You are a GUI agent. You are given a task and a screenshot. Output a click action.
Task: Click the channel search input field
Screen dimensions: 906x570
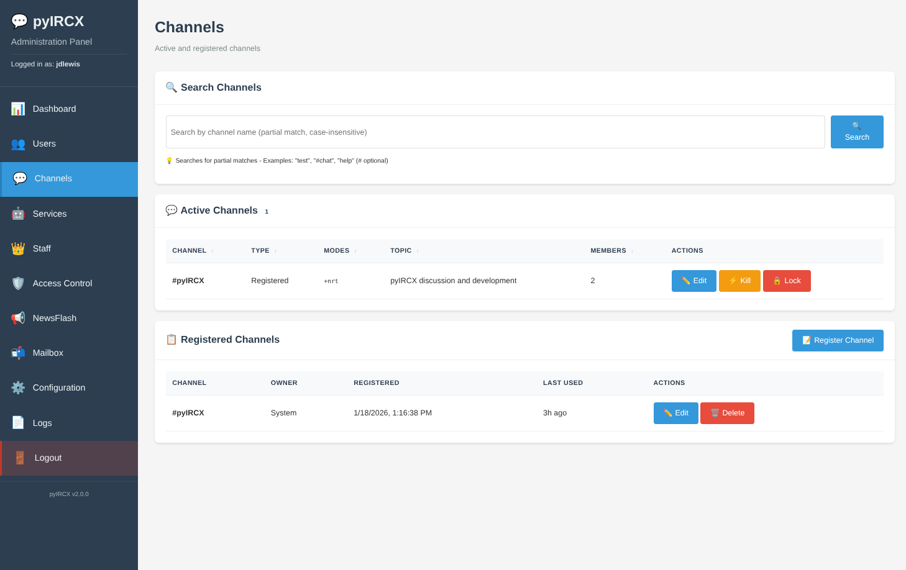click(x=494, y=132)
